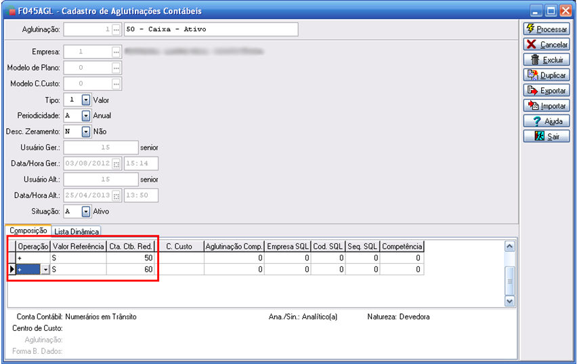This screenshot has width=577, height=364.
Task: Click the row selector of the 50 row
Action: click(x=12, y=258)
